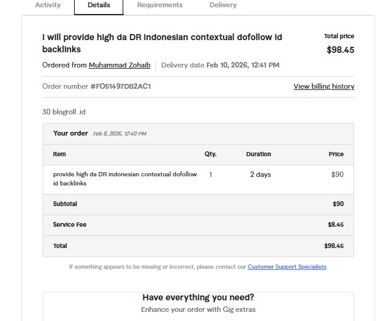Open seller Muhammad Zohaib's profile link
This screenshot has width=385, height=321.
pyautogui.click(x=120, y=65)
